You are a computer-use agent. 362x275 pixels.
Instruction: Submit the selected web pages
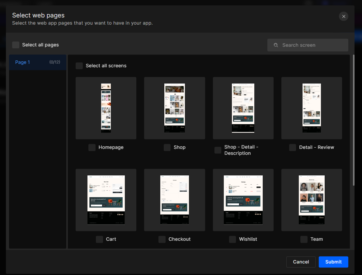(333, 262)
